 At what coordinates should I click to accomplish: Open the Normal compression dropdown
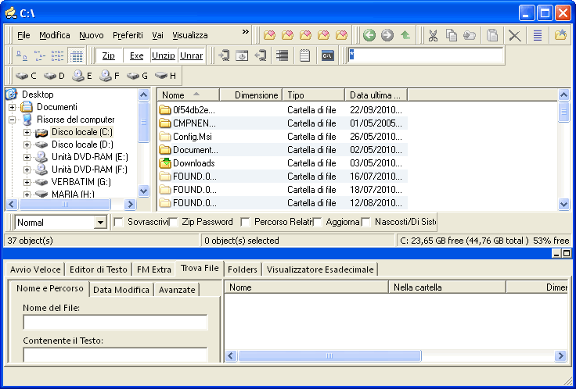click(x=99, y=223)
